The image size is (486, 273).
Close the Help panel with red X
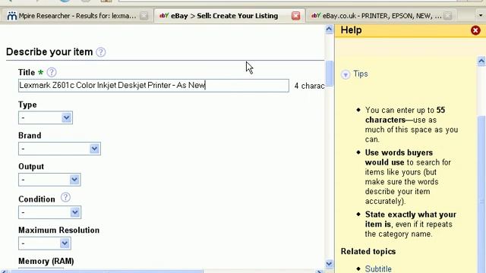point(475,30)
